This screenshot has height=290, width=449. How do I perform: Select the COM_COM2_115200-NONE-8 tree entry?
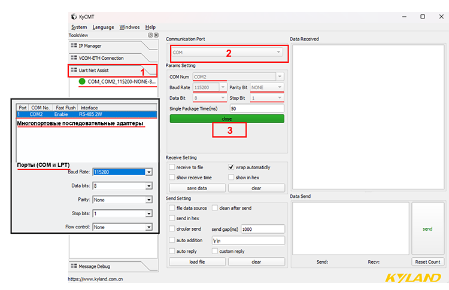click(122, 82)
